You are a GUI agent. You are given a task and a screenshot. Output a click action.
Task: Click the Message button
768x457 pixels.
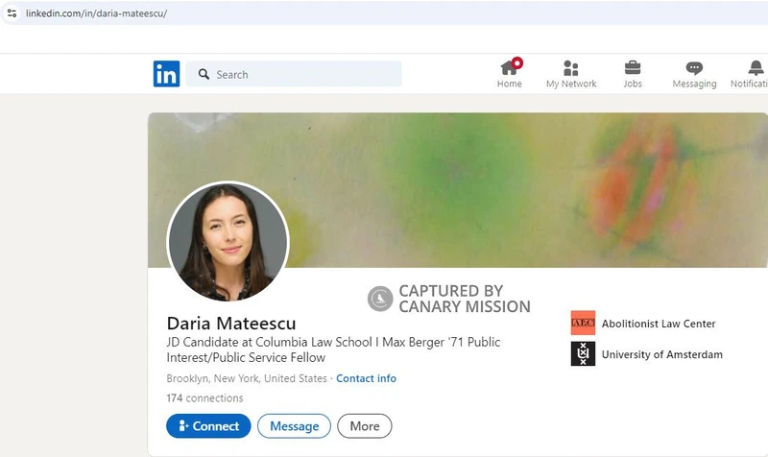[x=294, y=426]
